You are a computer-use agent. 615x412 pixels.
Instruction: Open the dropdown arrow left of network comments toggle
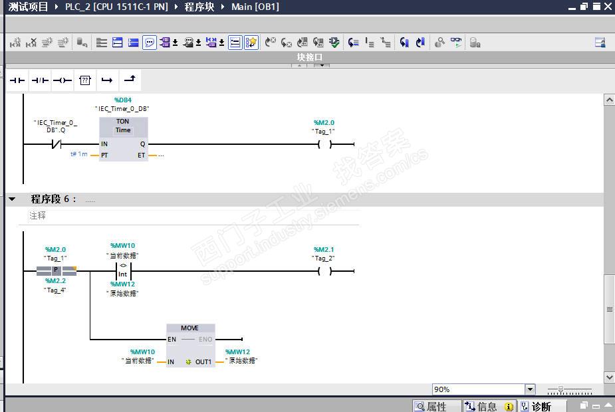221,43
